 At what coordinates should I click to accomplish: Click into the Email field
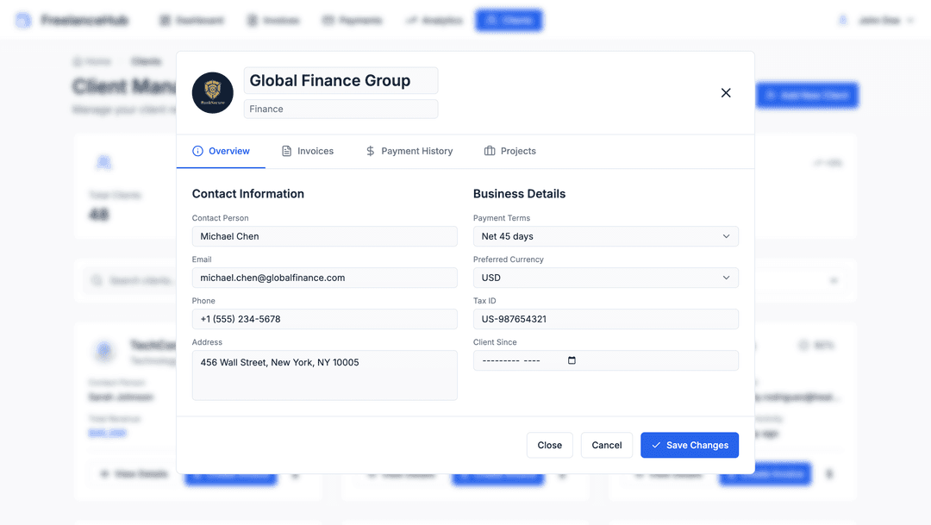[x=324, y=278]
